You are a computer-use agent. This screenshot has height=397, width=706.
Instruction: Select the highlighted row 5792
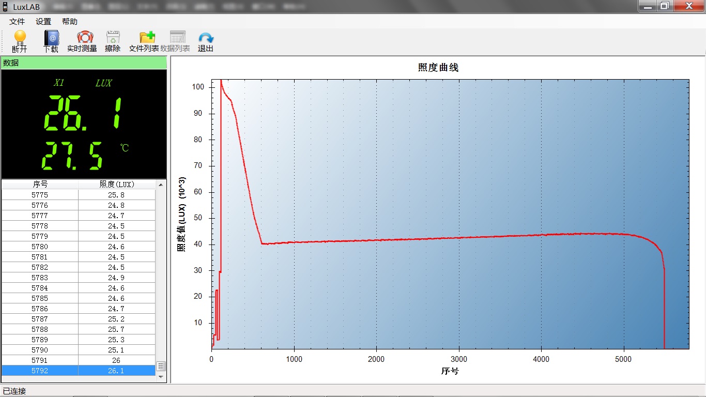point(78,371)
